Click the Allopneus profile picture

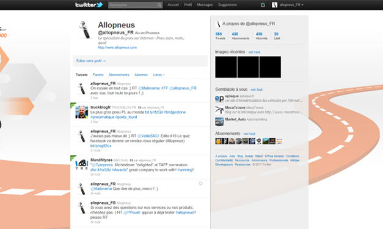tap(84, 30)
